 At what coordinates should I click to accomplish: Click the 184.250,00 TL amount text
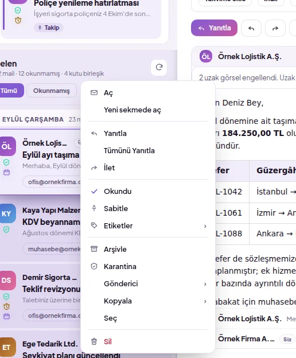coord(253,133)
